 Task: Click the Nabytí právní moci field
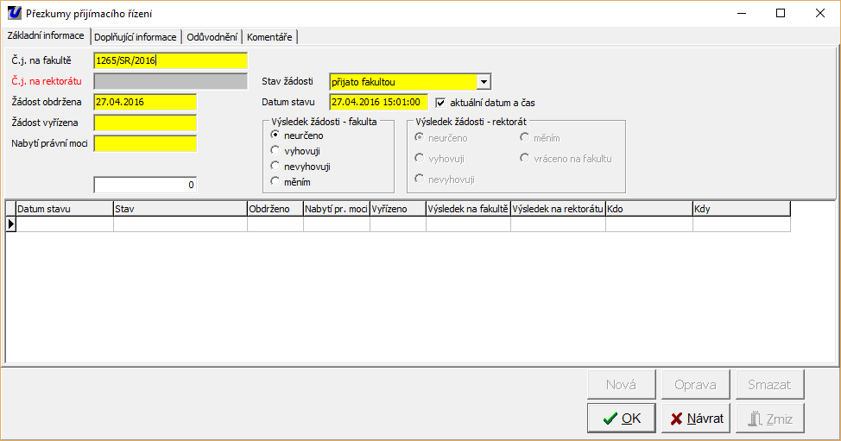(145, 143)
